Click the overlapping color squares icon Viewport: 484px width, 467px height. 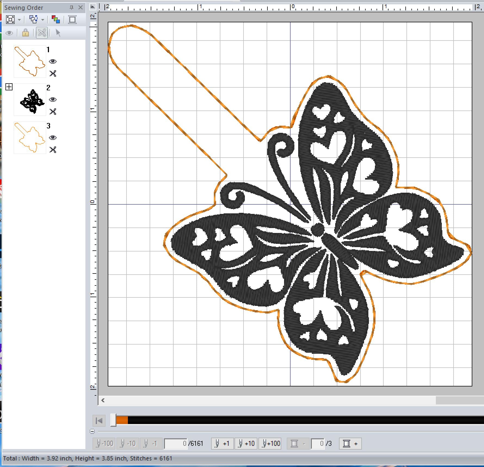coord(56,20)
